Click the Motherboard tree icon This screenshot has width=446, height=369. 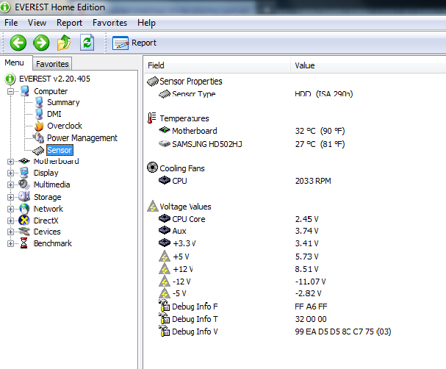(x=24, y=161)
